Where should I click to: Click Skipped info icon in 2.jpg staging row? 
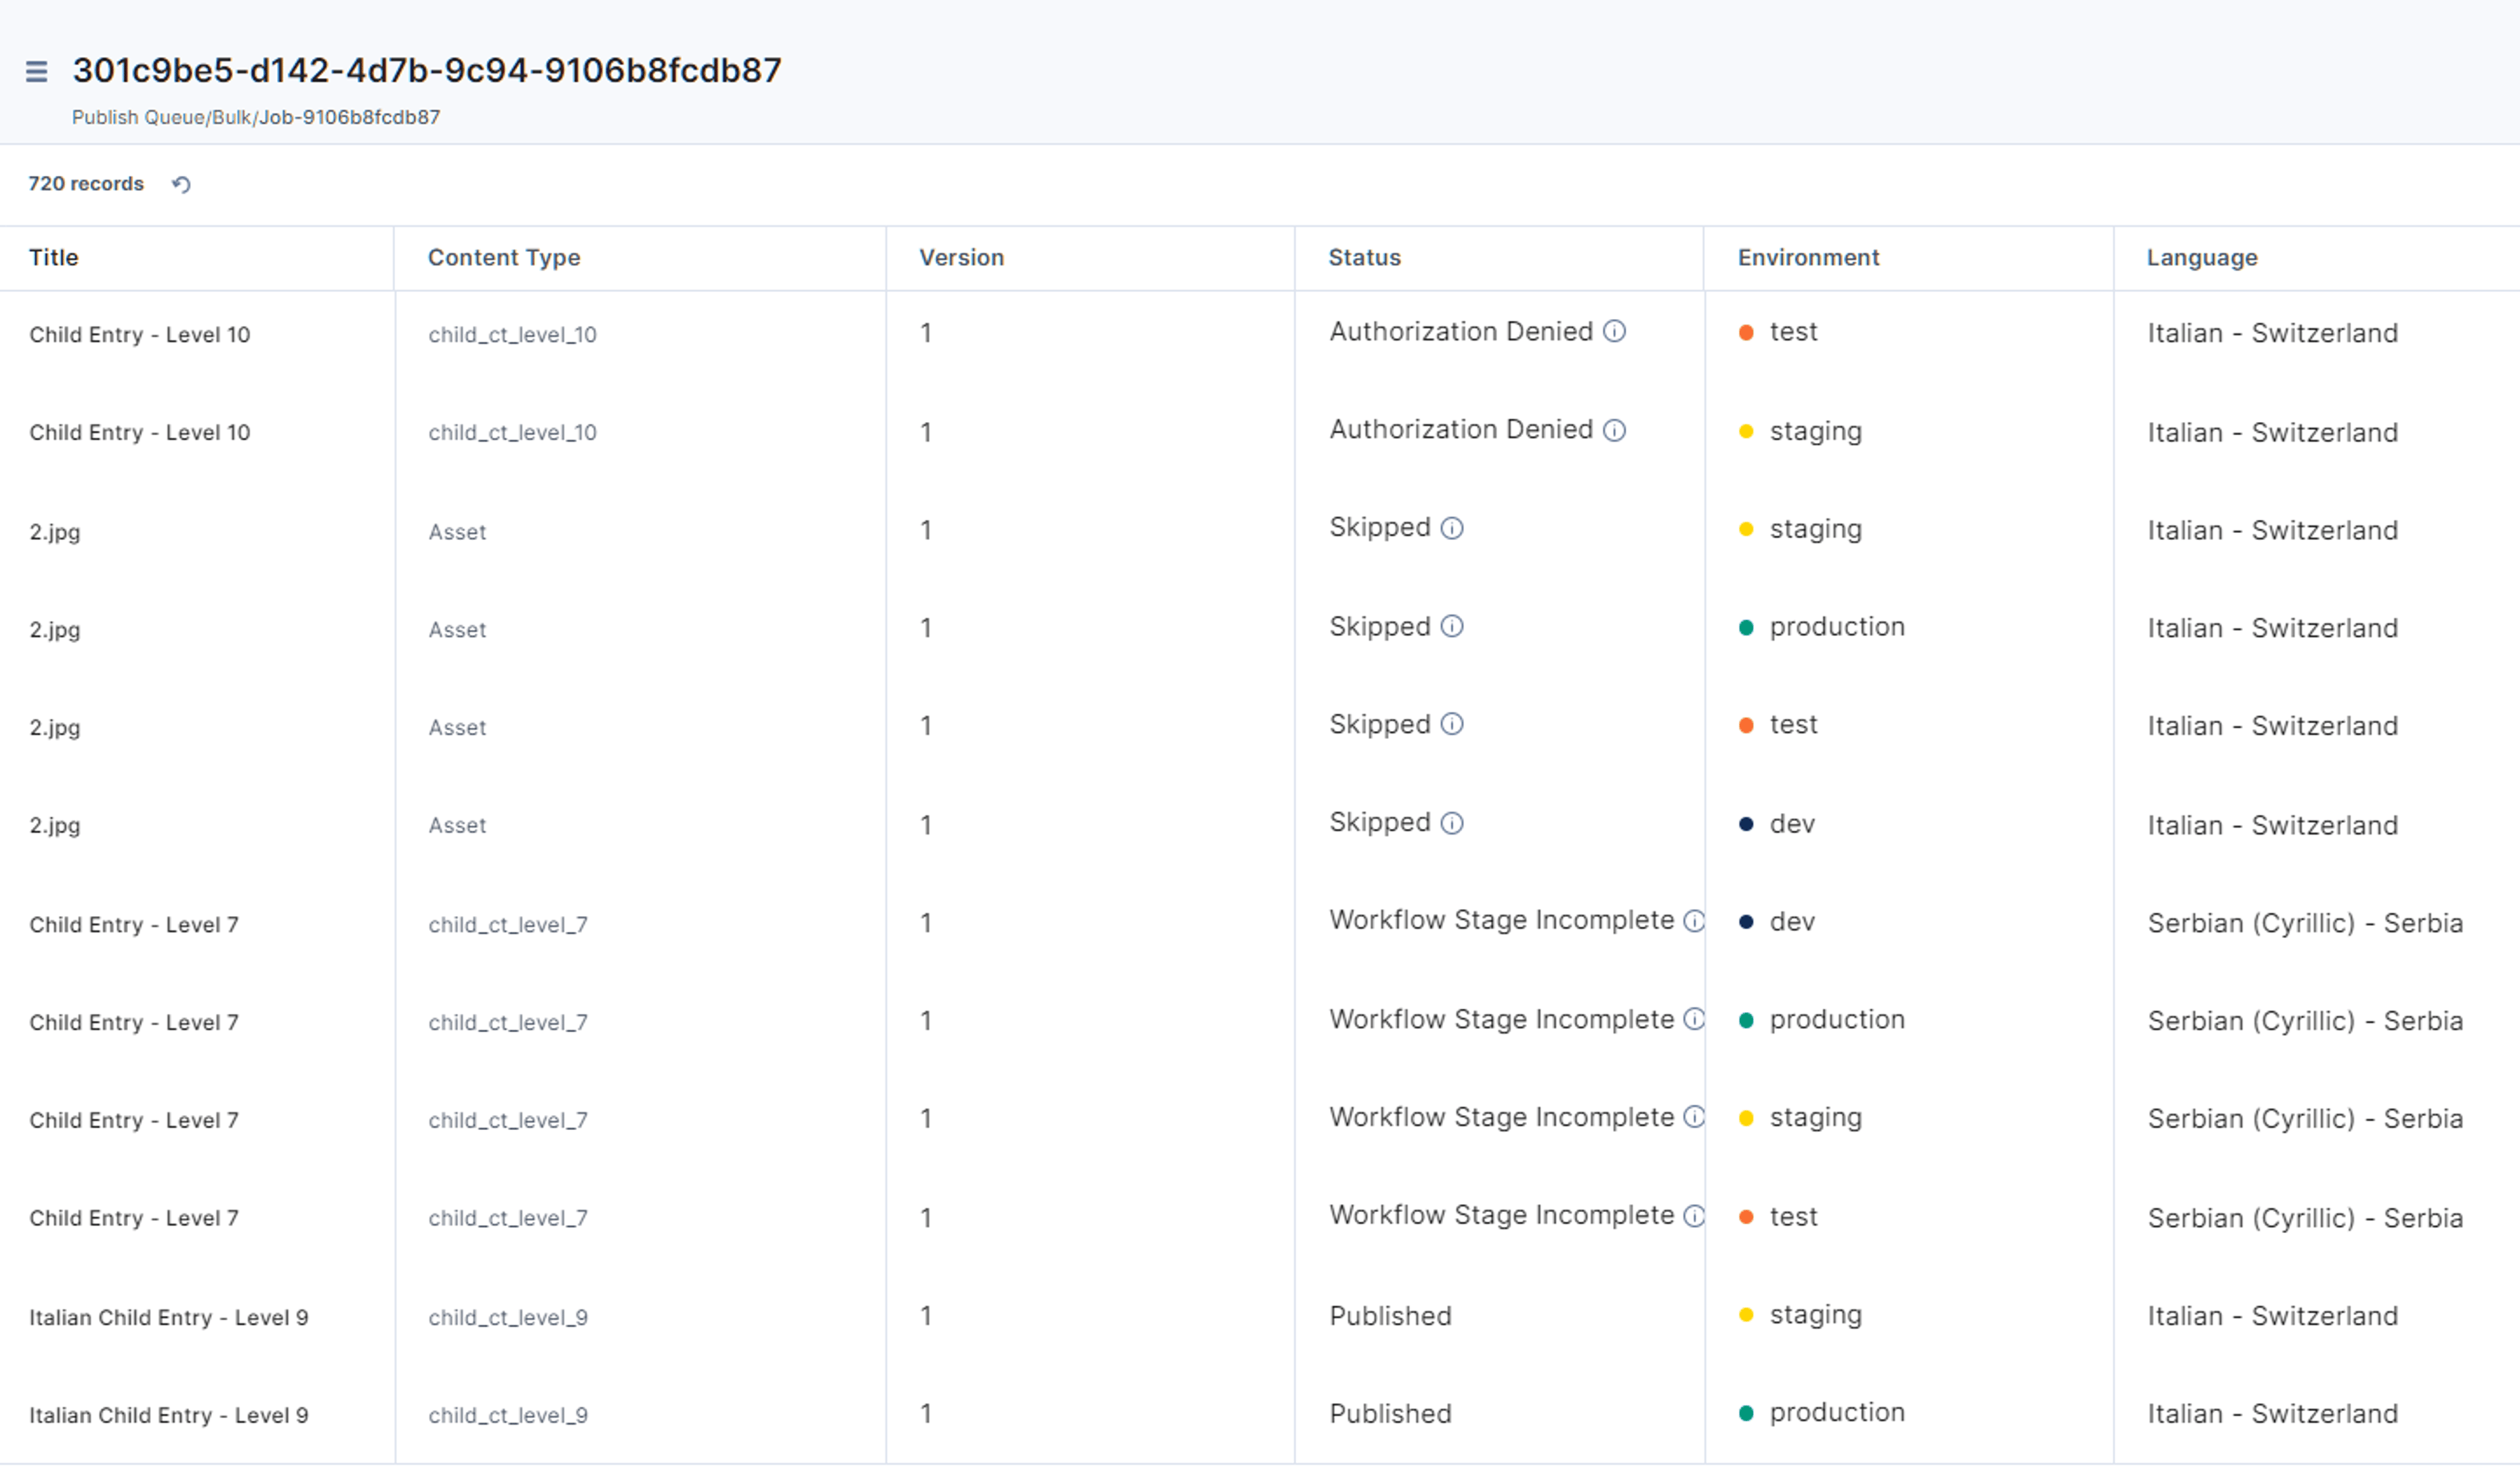pos(1452,528)
